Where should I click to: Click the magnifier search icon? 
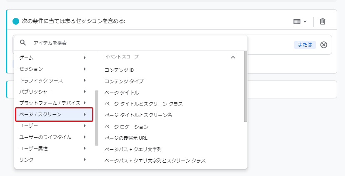[x=23, y=43]
